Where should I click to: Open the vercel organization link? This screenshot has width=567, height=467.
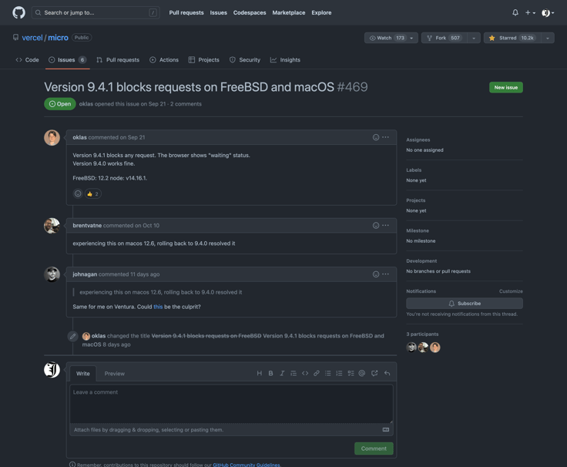(32, 38)
